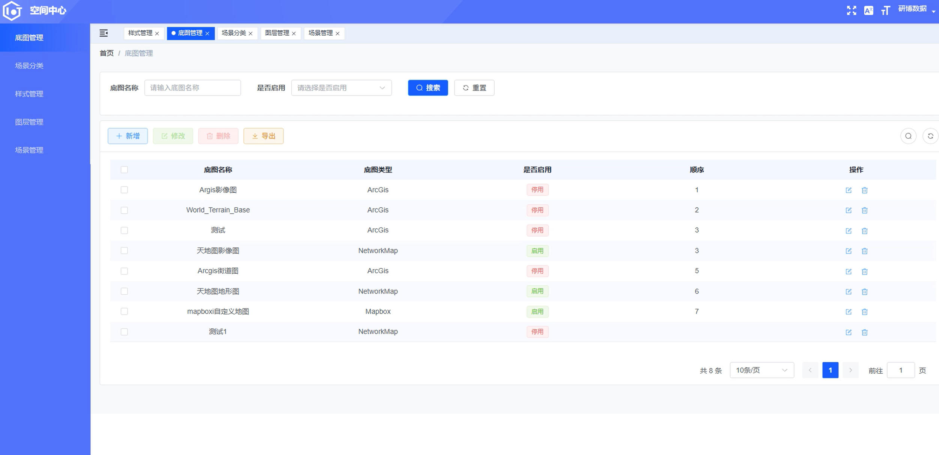Open the language translation icon
This screenshot has width=939, height=455.
pyautogui.click(x=868, y=10)
